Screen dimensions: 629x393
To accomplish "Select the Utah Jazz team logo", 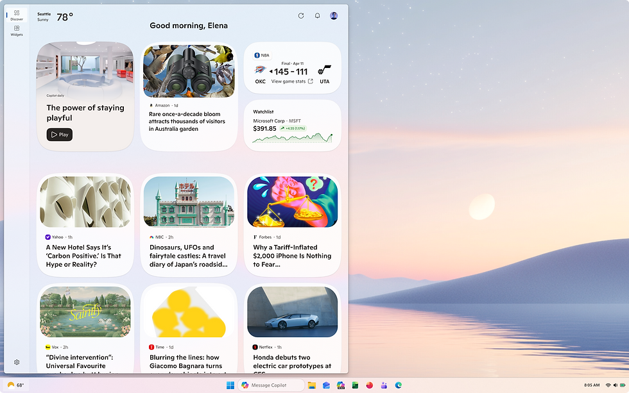I will (x=324, y=70).
